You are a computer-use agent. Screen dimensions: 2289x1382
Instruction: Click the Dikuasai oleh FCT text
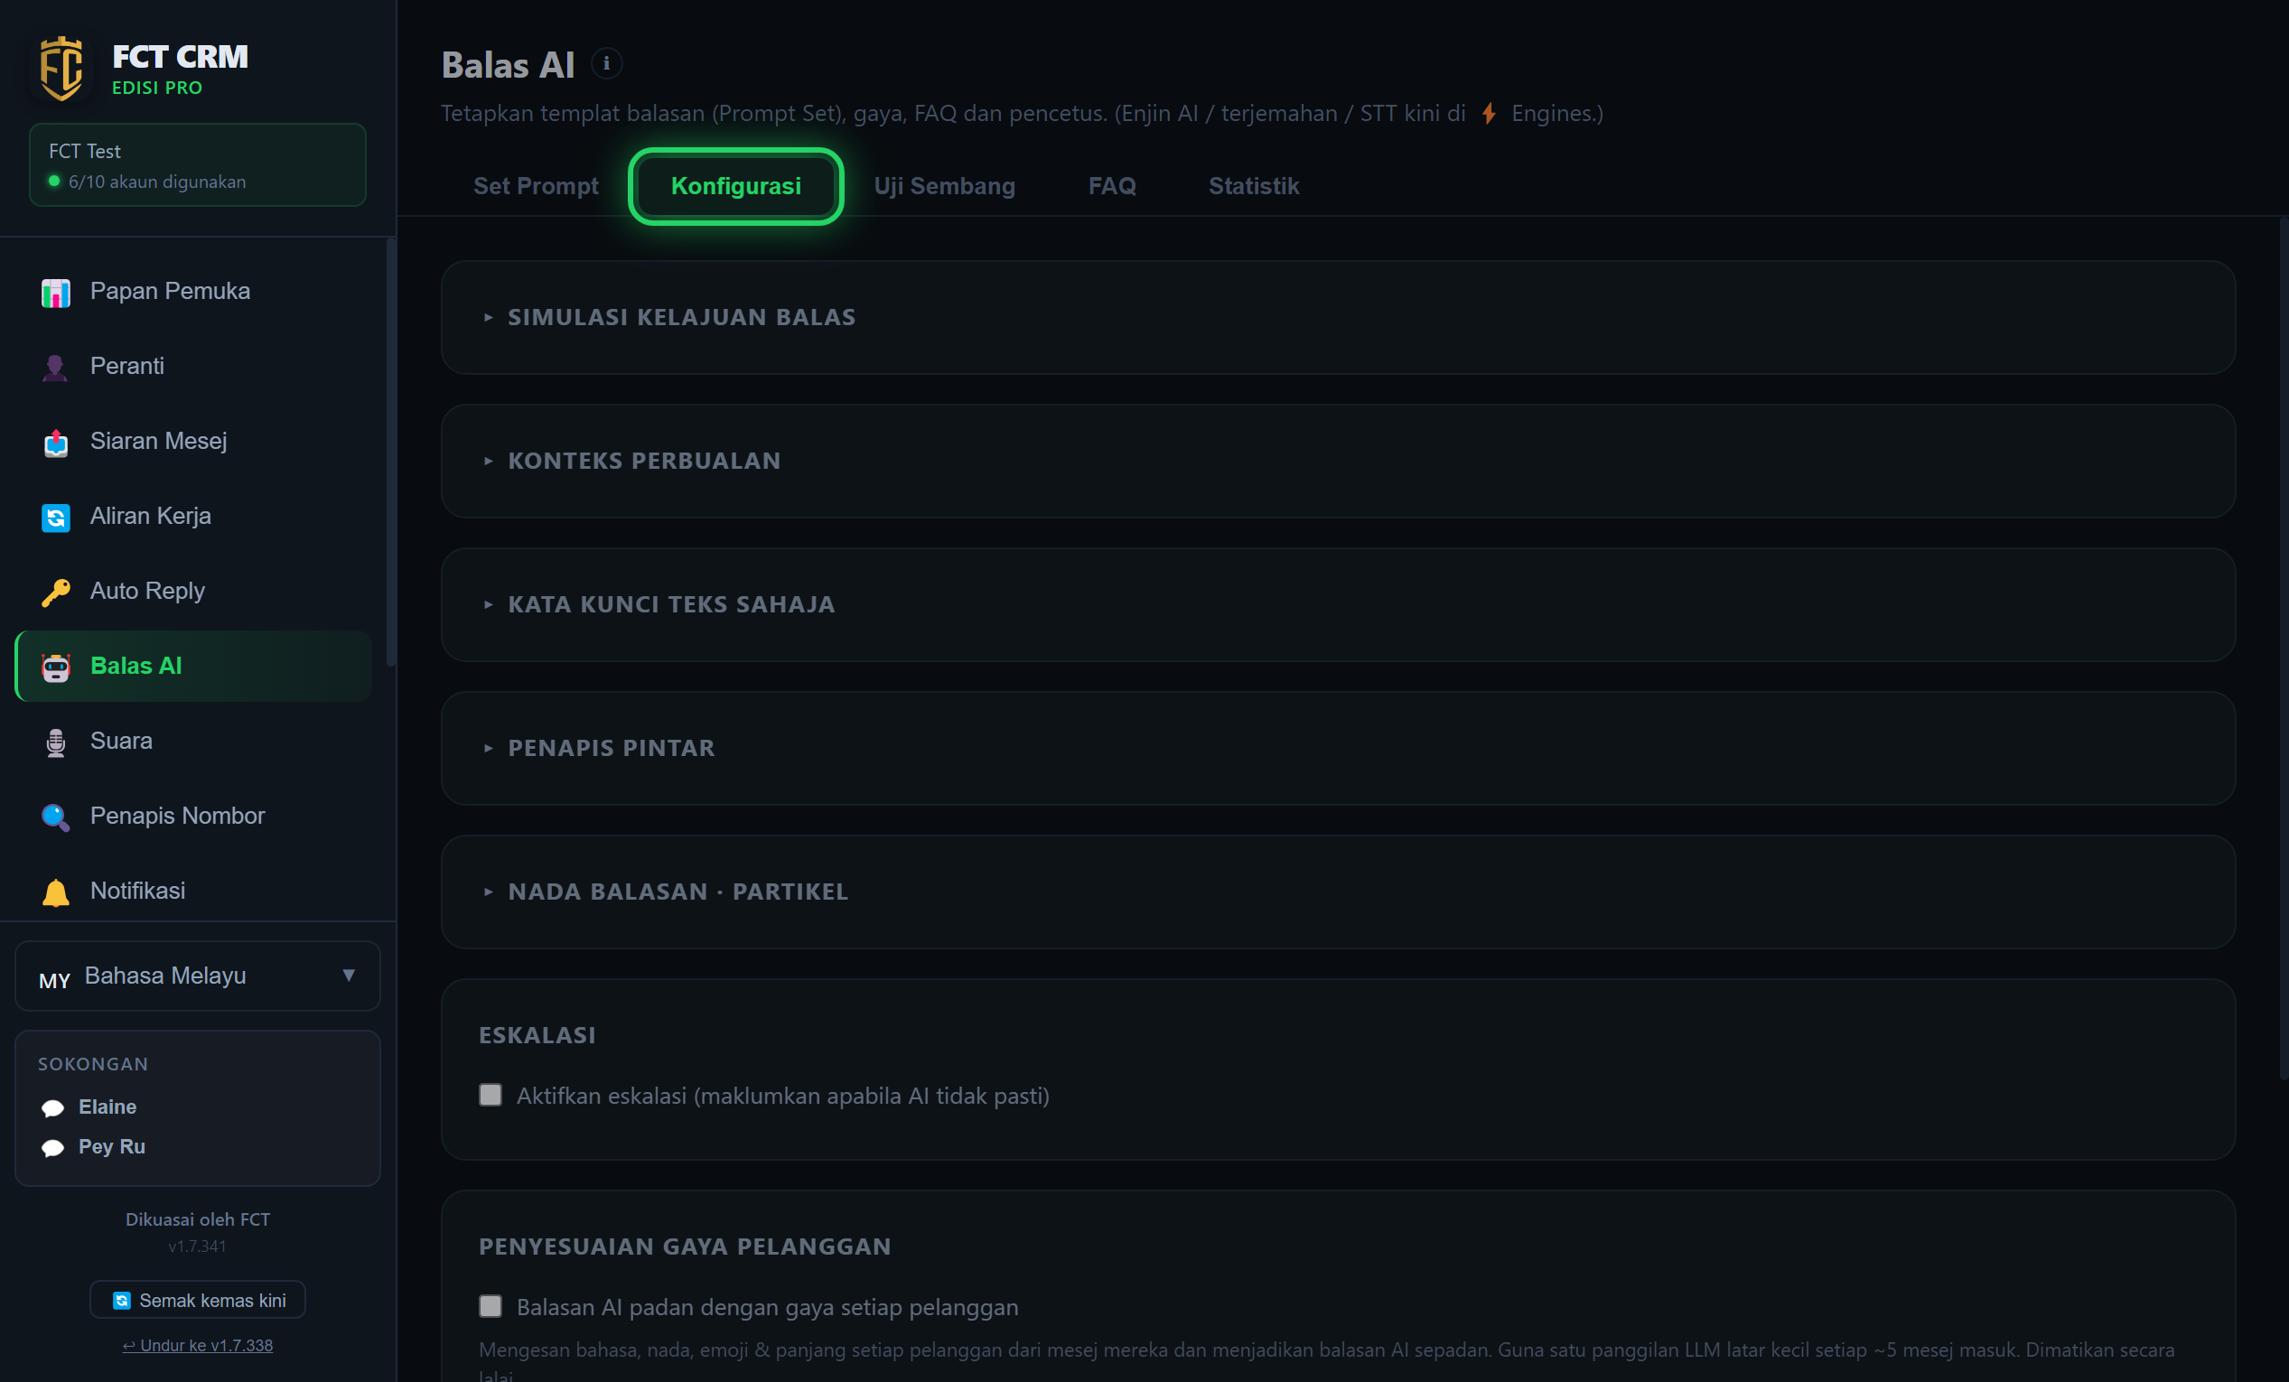coord(198,1220)
